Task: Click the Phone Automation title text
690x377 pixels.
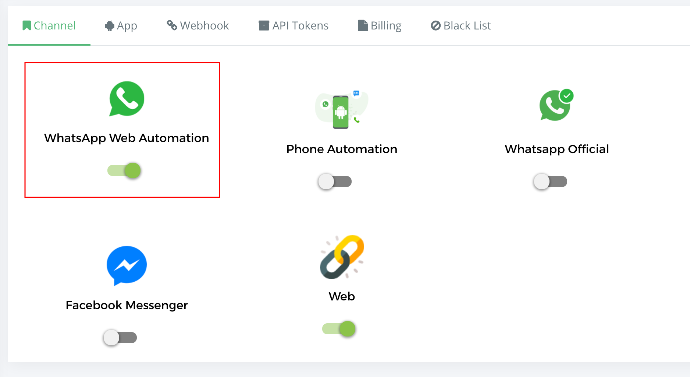Action: 342,149
